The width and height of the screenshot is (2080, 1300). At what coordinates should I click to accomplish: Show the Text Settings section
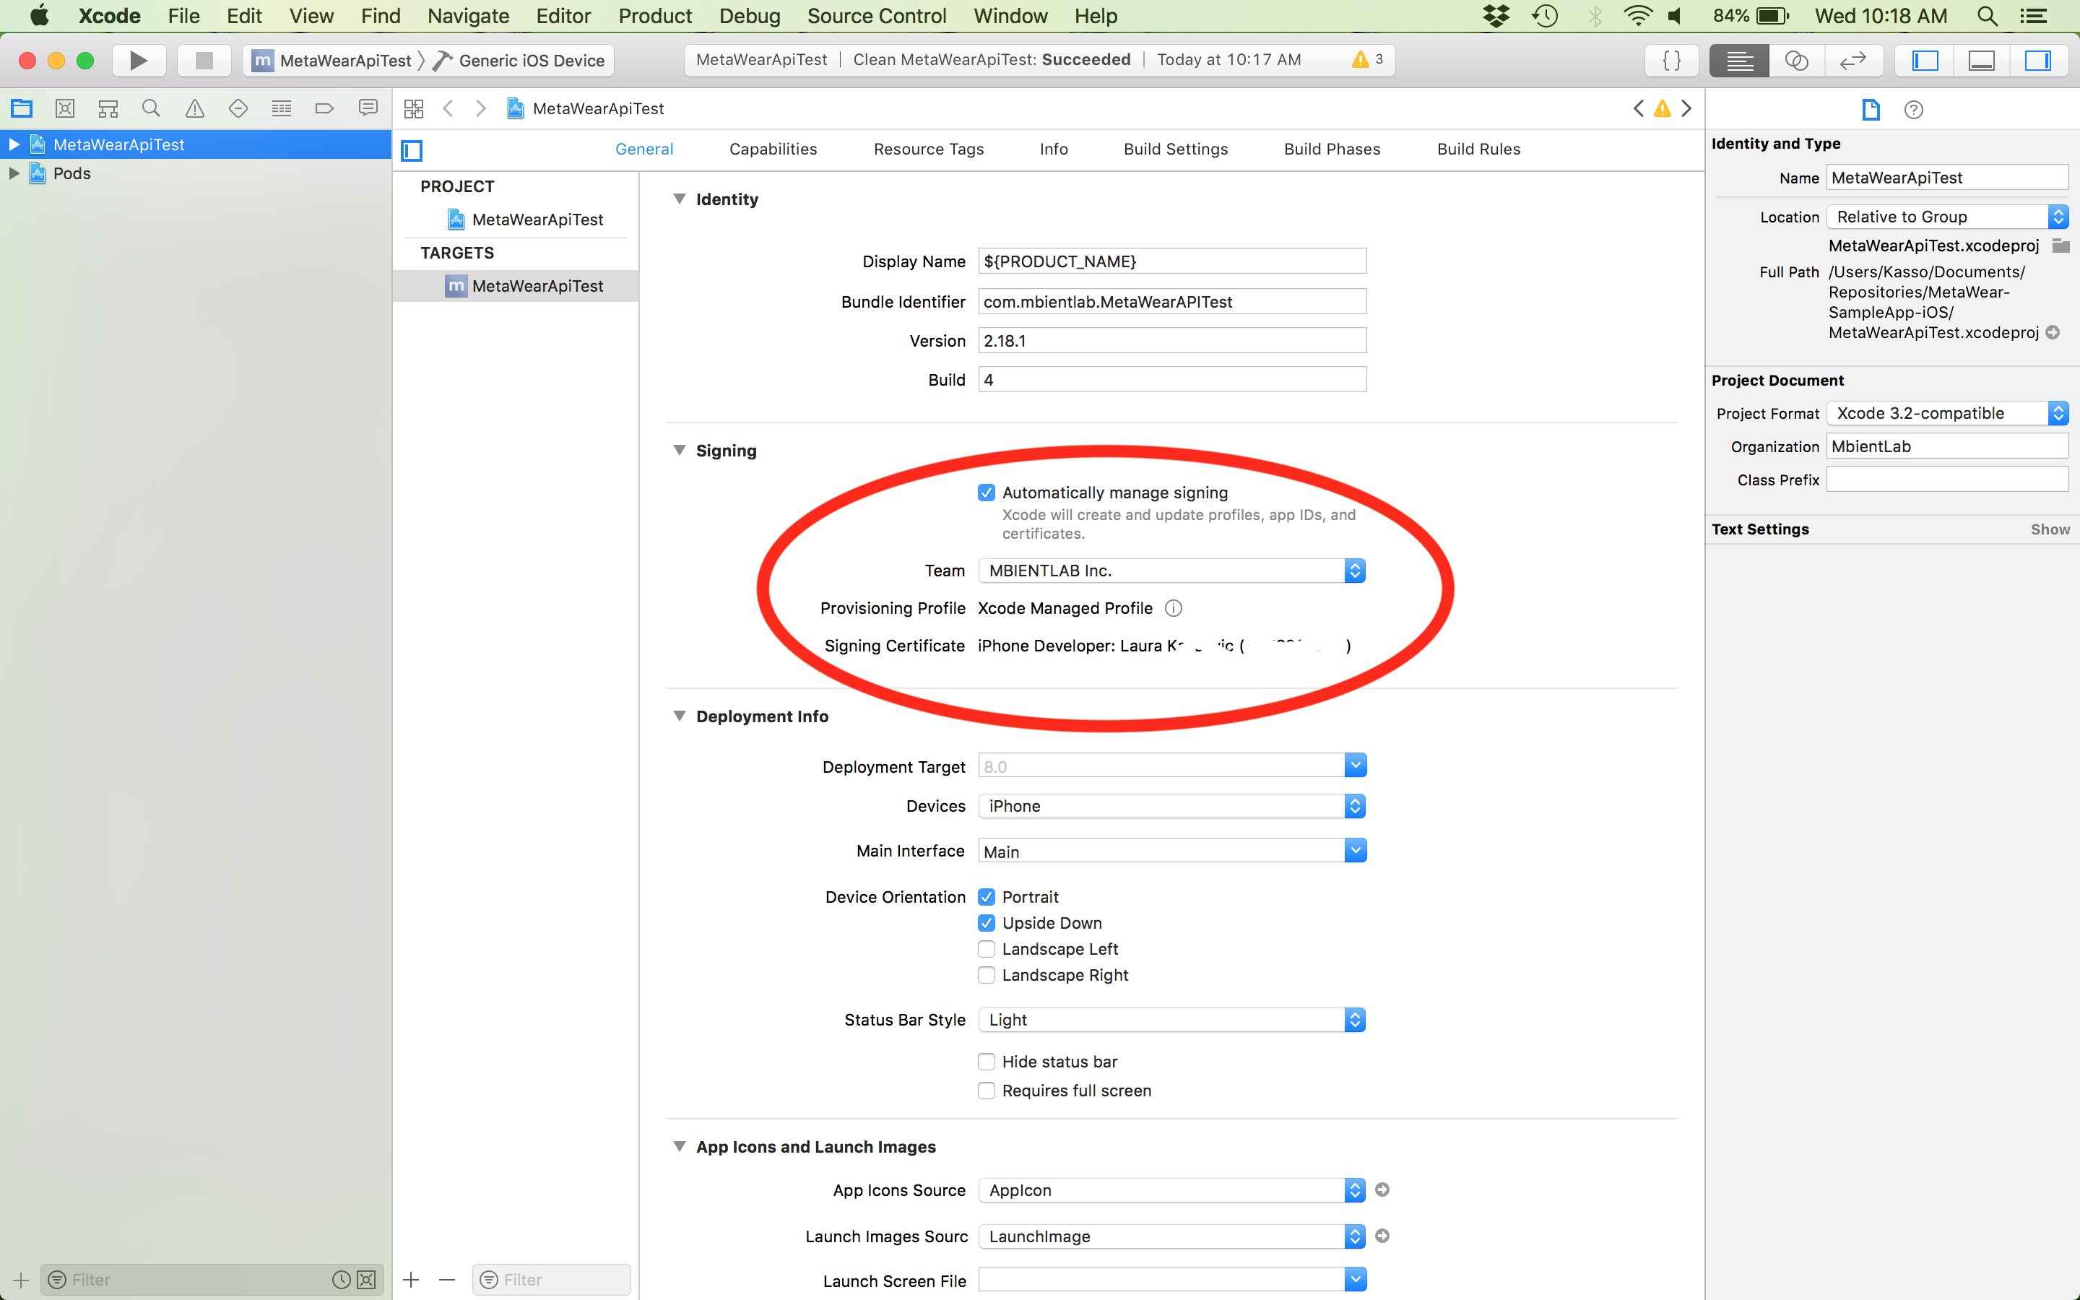[2050, 529]
